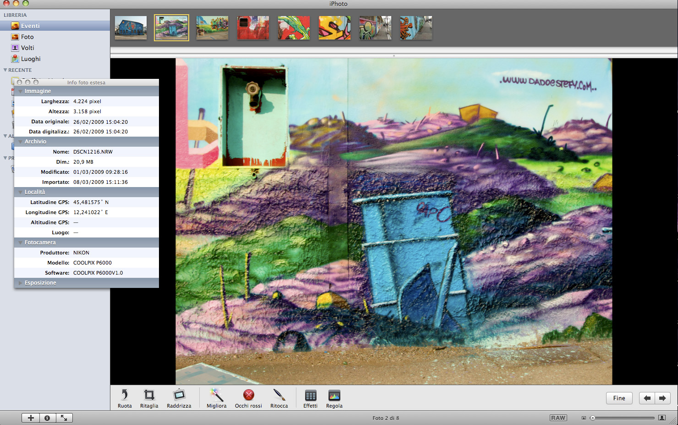This screenshot has height=425, width=678.
Task: Select the Ritaglia crop tool
Action: 149,398
